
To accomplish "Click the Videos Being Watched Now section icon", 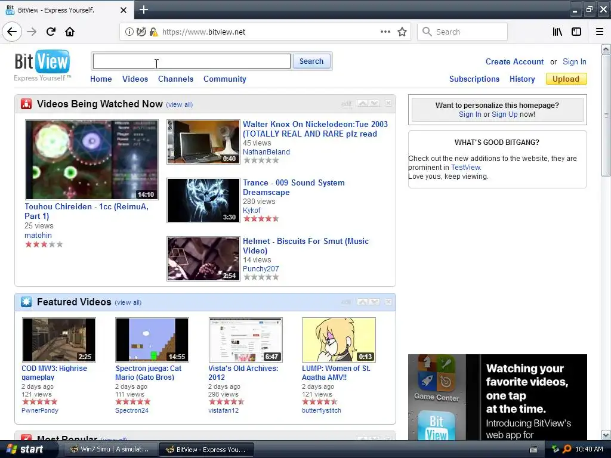I will (26, 104).
